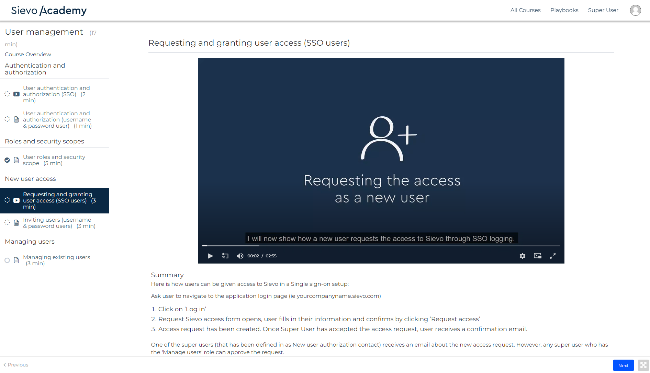Toggle completion for User roles and security scope

pyautogui.click(x=7, y=160)
